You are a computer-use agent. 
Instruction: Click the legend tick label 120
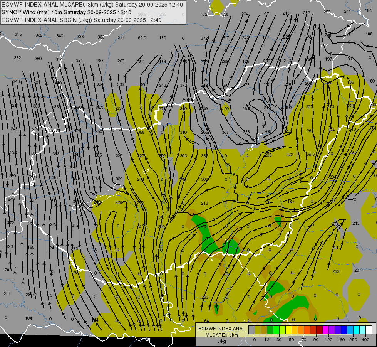point(328,340)
